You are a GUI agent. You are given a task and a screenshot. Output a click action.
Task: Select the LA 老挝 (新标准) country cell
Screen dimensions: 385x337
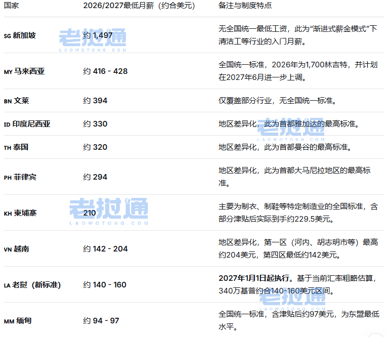coord(32,285)
